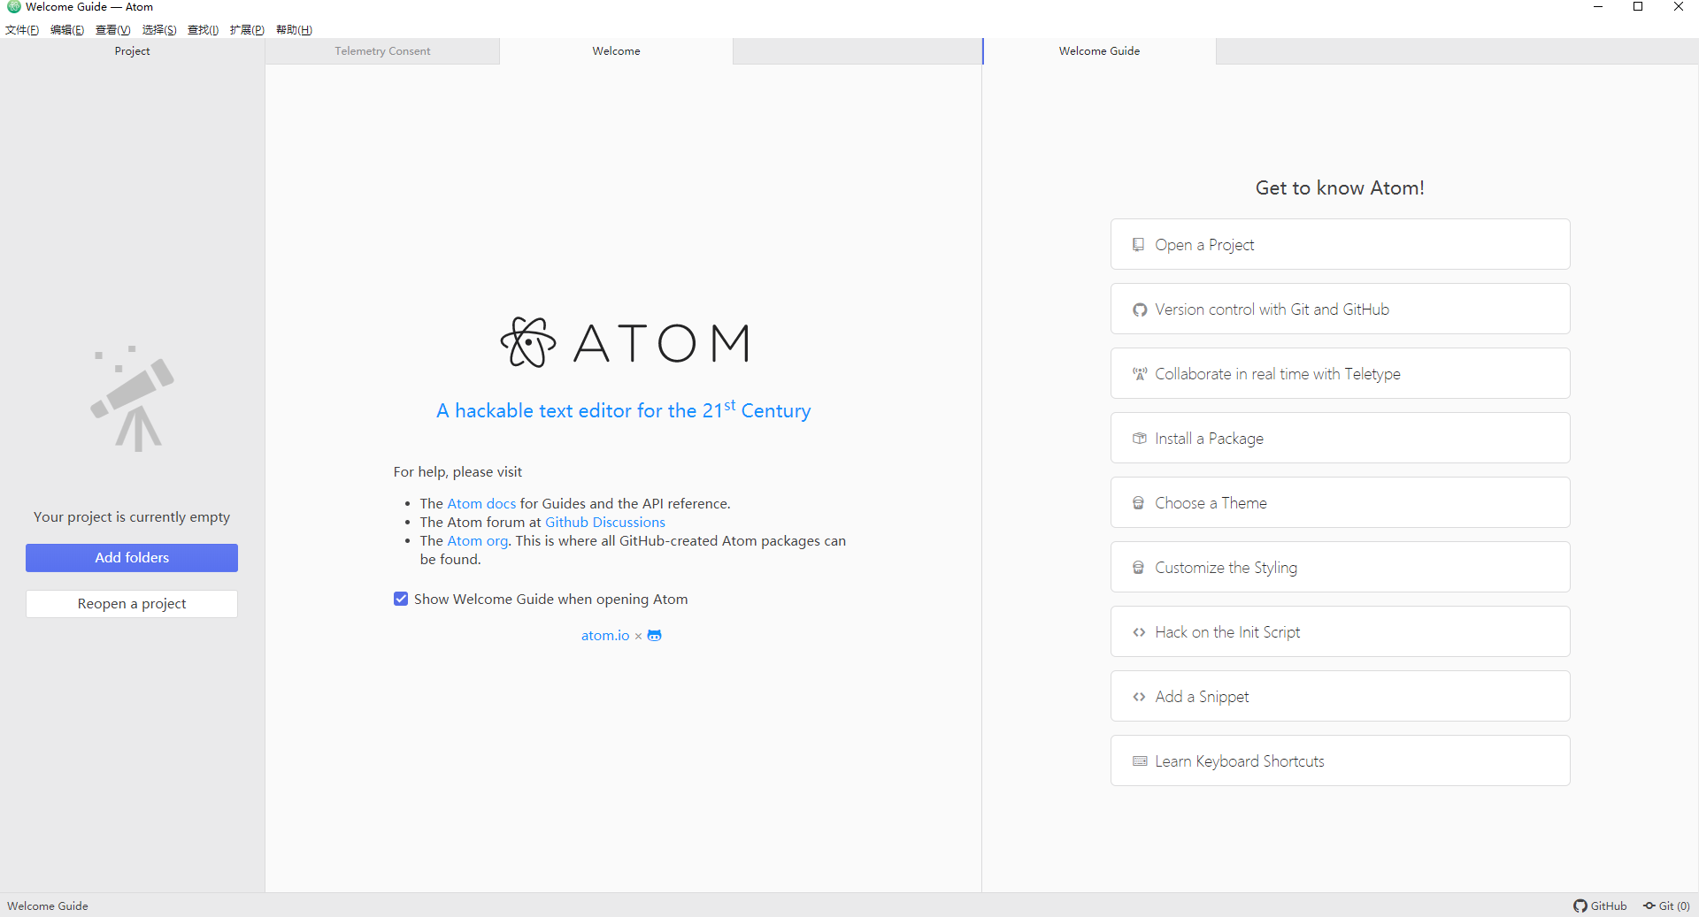Image resolution: width=1699 pixels, height=917 pixels.
Task: Expand the Open a Project section
Action: [1340, 244]
